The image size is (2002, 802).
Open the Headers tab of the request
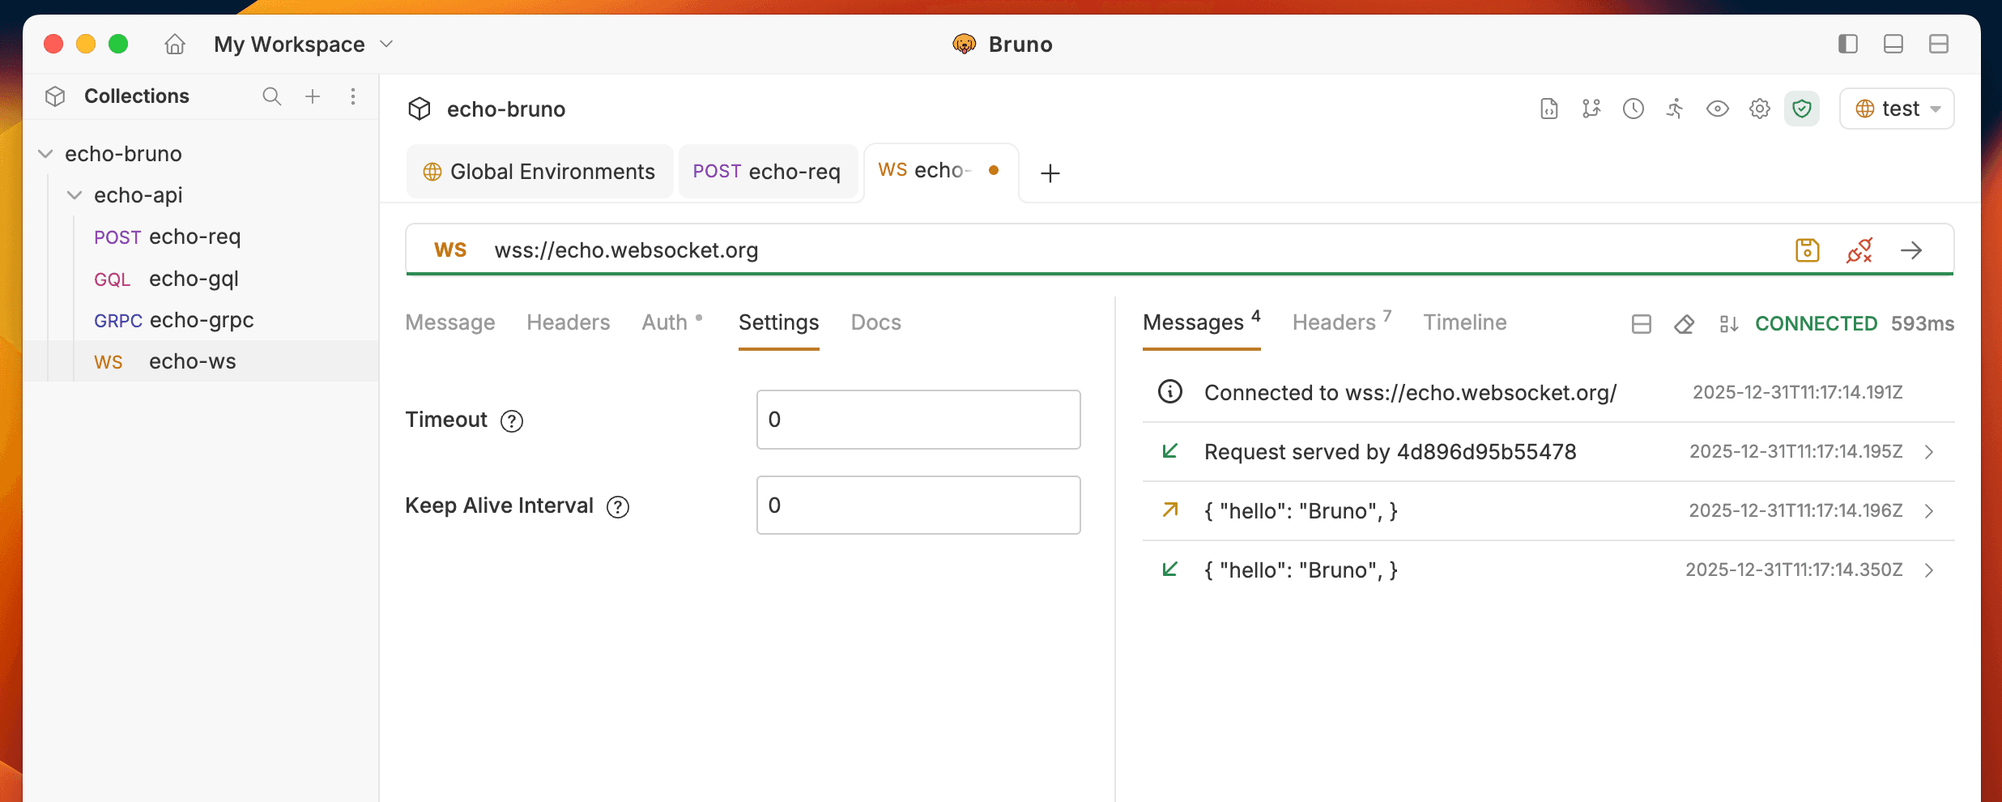(x=568, y=322)
